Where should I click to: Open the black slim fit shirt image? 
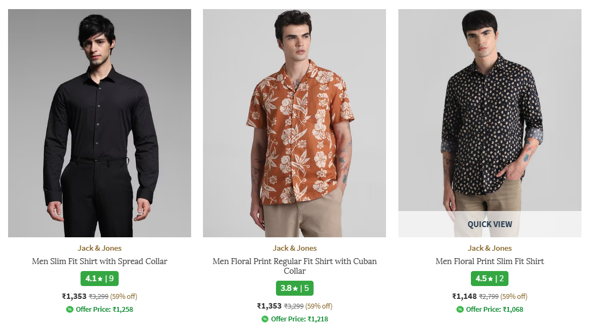[99, 123]
